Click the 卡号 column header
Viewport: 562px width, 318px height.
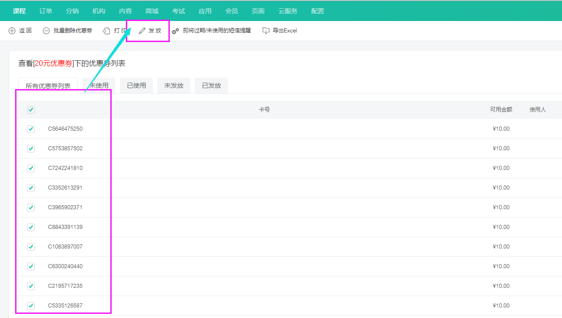[264, 110]
